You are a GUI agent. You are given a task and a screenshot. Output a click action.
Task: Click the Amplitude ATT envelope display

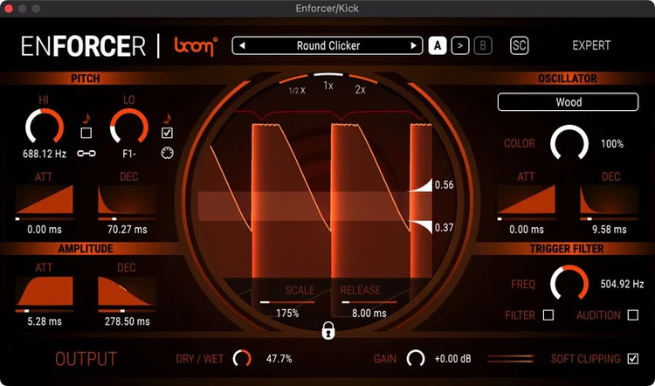pyautogui.click(x=45, y=291)
